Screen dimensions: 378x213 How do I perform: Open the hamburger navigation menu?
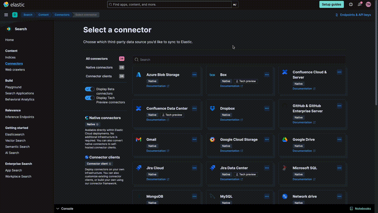pyautogui.click(x=6, y=14)
